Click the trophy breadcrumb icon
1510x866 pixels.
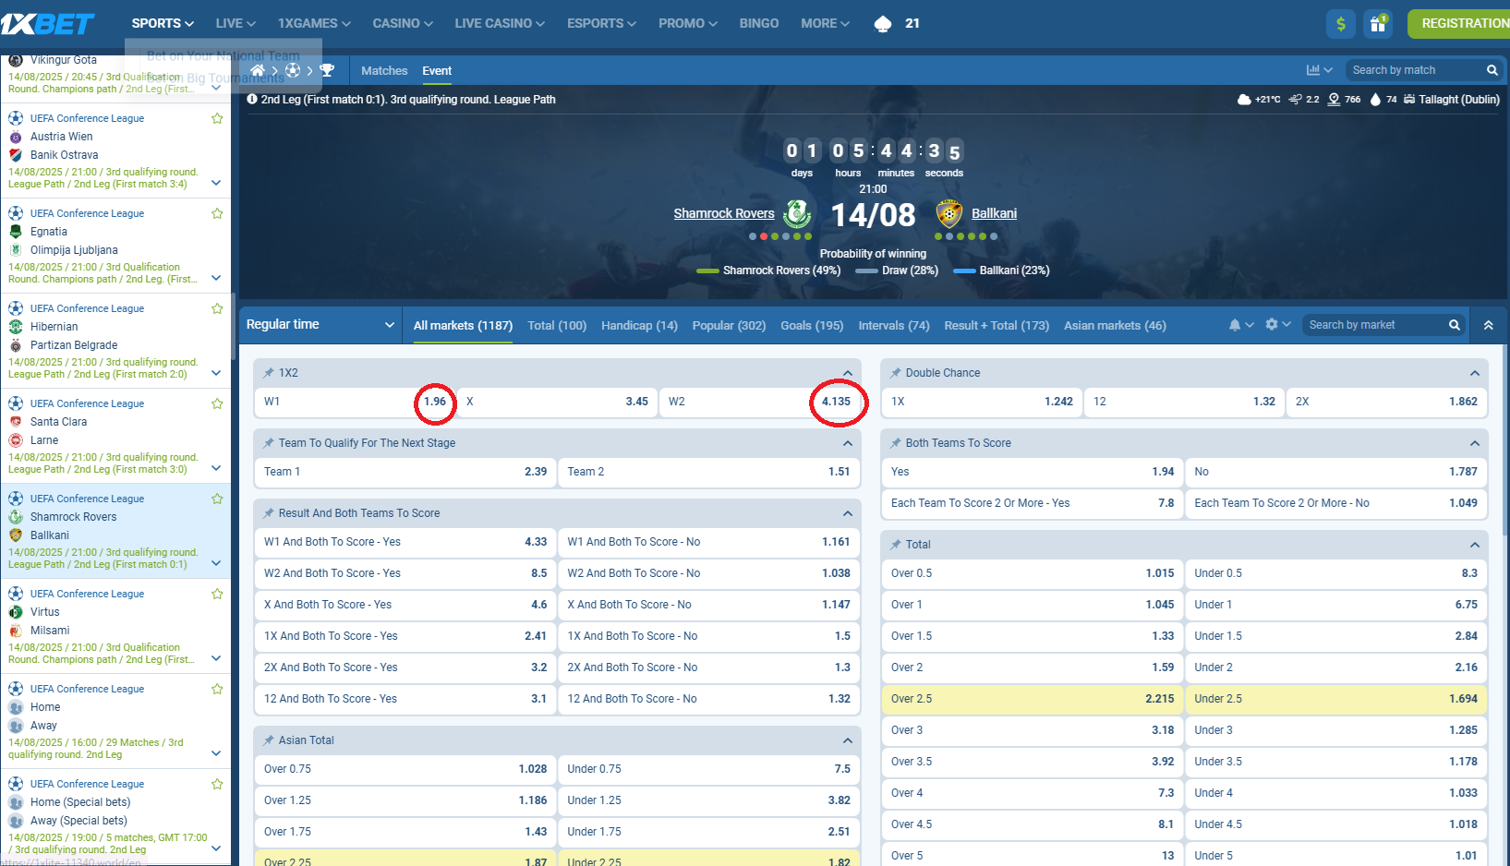pos(327,70)
